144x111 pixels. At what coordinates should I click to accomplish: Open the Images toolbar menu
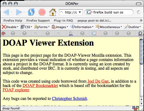click(x=60, y=27)
